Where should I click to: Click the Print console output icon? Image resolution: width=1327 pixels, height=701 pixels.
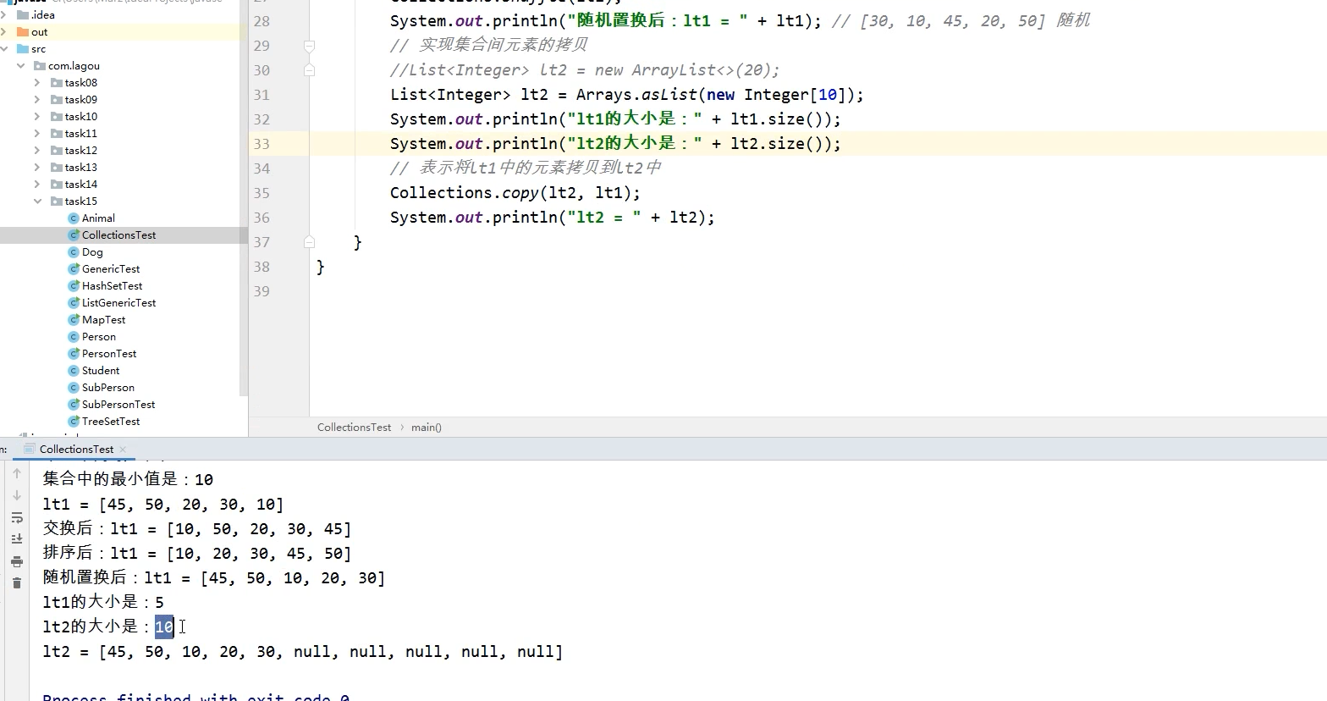17,561
